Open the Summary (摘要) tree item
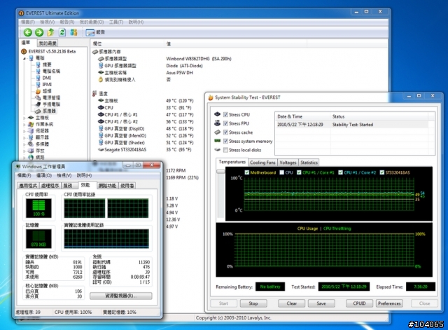The image size is (448, 330). click(x=43, y=64)
